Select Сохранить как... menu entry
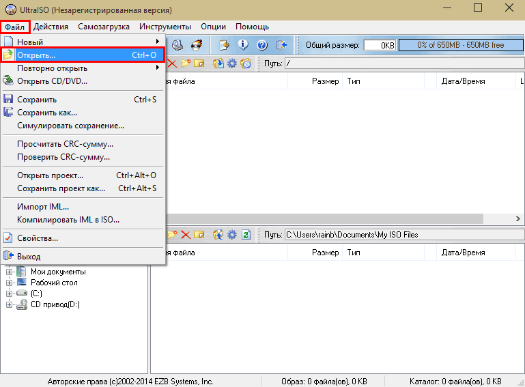 click(x=83, y=113)
